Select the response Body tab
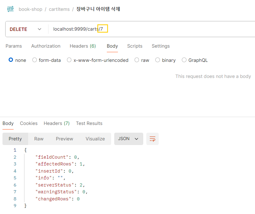 8,123
